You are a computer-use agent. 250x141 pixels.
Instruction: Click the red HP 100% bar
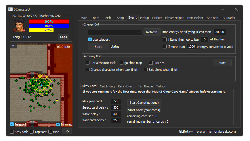49,21
